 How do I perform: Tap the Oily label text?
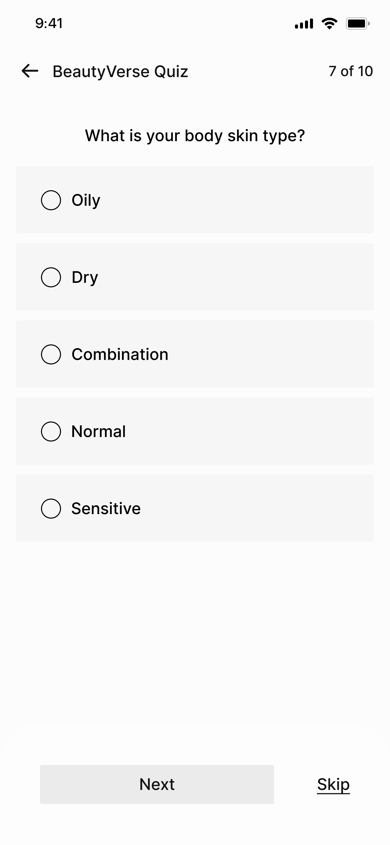point(86,200)
